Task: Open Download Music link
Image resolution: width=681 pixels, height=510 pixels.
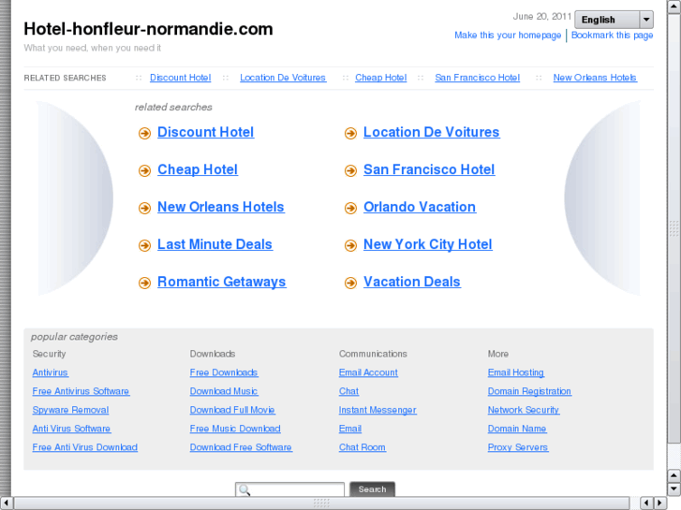Action: tap(224, 391)
